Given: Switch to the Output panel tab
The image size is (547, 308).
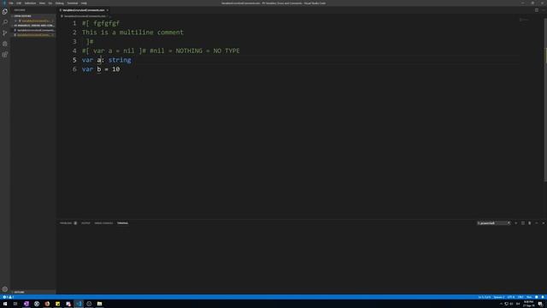Looking at the screenshot, I should coord(85,222).
